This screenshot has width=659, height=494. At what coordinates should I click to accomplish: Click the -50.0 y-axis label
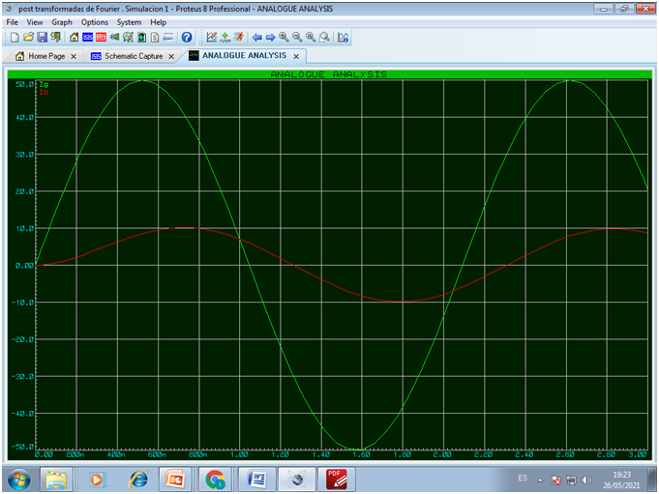point(22,447)
